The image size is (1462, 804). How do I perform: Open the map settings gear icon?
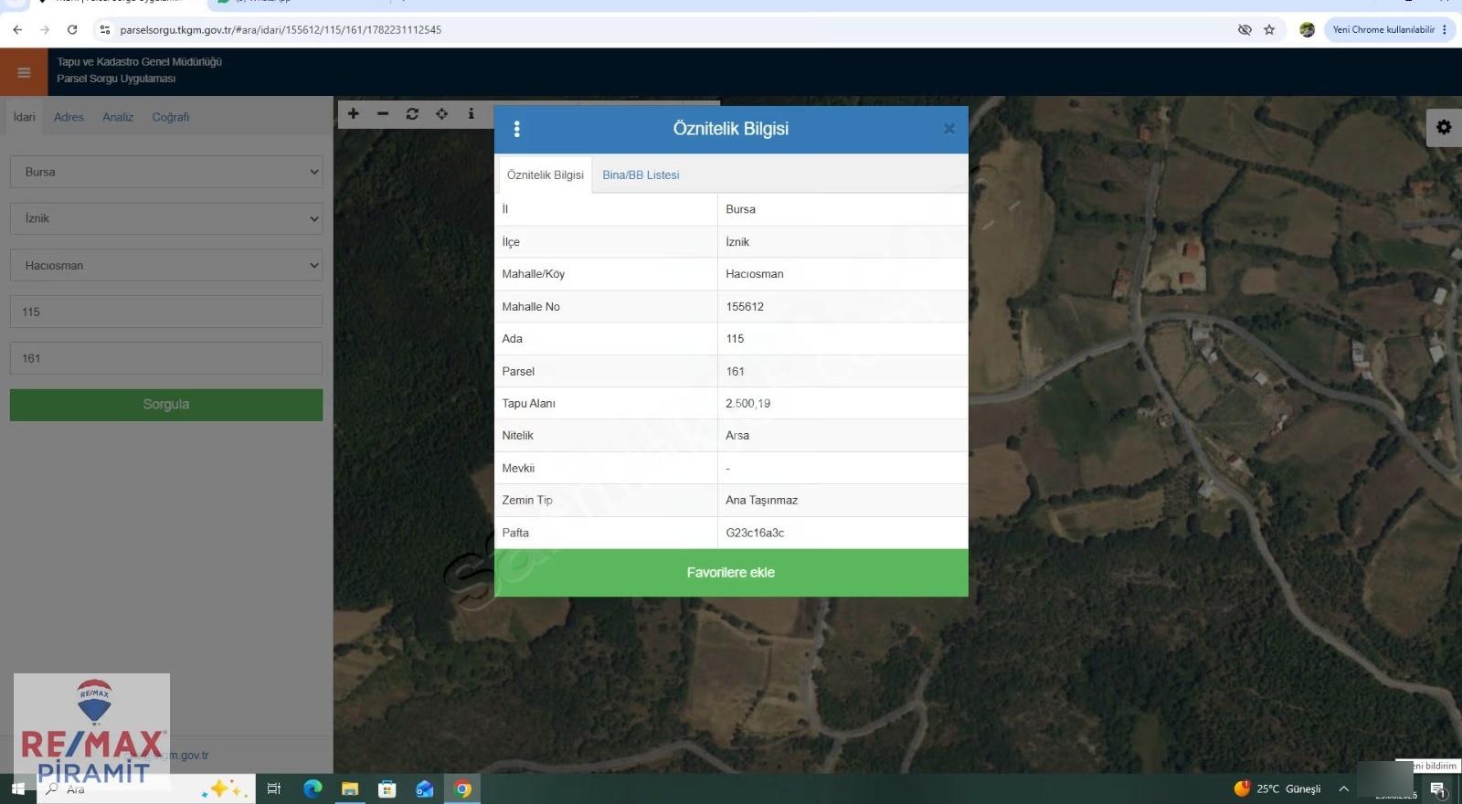[x=1444, y=128]
